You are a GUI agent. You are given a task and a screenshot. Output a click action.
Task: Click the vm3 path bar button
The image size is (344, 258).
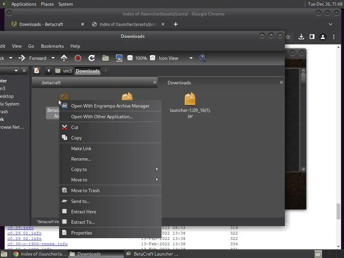(63, 71)
